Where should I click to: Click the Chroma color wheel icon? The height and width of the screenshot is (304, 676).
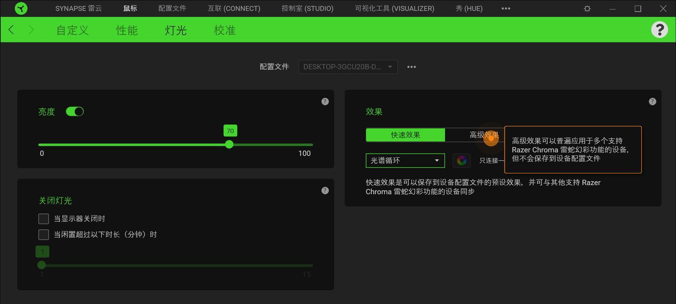(x=462, y=161)
